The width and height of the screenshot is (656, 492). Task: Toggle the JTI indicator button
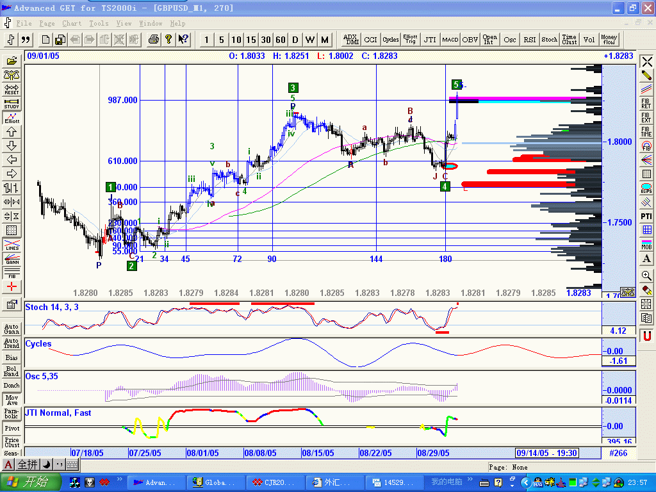pyautogui.click(x=430, y=40)
